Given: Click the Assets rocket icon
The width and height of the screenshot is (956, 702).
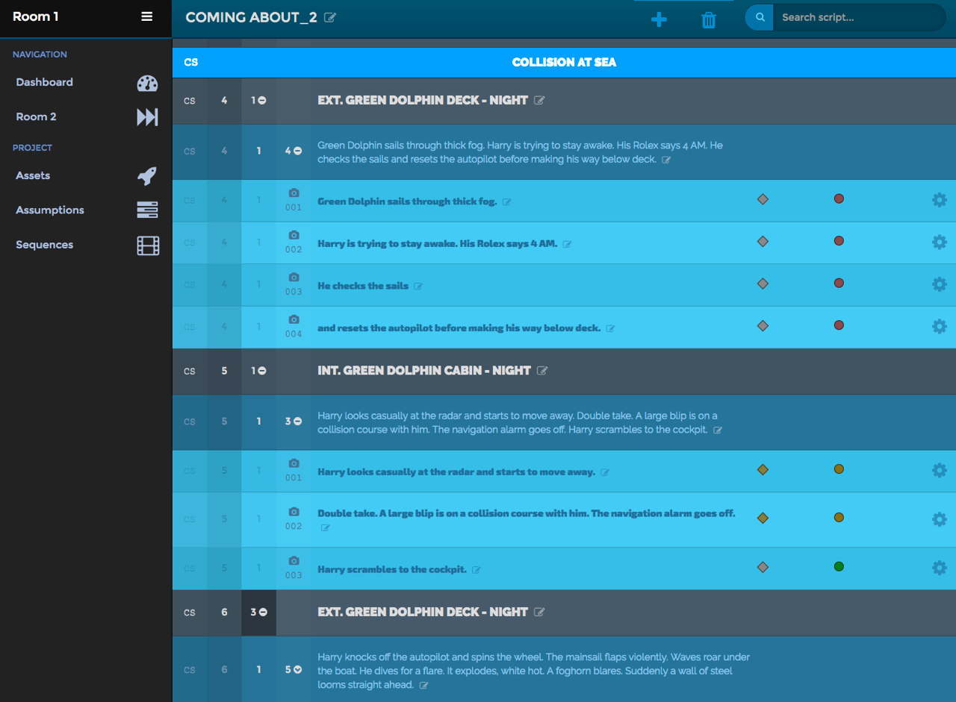Looking at the screenshot, I should pyautogui.click(x=147, y=176).
